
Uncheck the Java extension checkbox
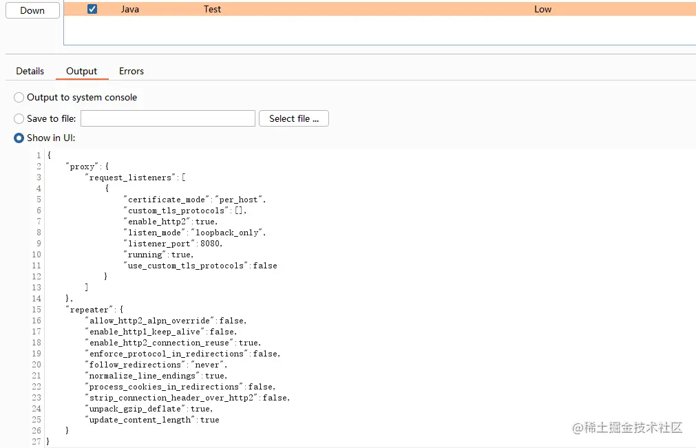pos(92,9)
